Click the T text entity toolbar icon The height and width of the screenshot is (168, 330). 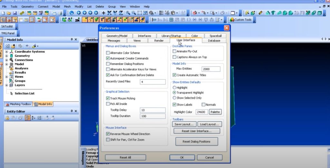point(102,20)
